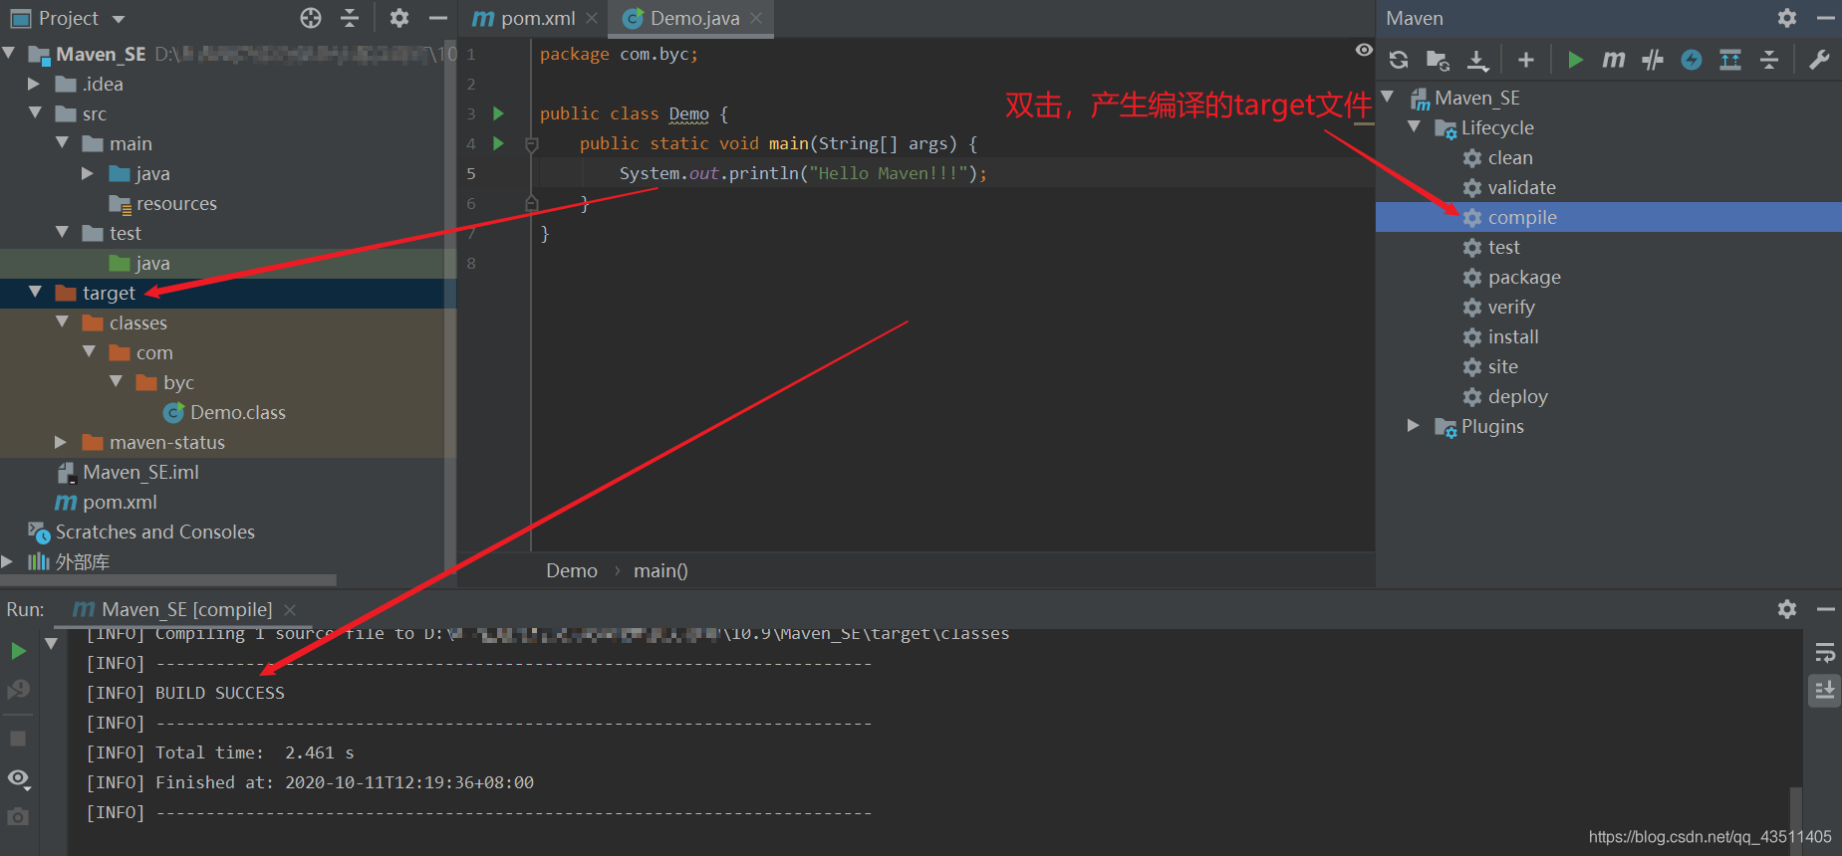
Task: Select the verify lifecycle goal
Action: click(1499, 307)
